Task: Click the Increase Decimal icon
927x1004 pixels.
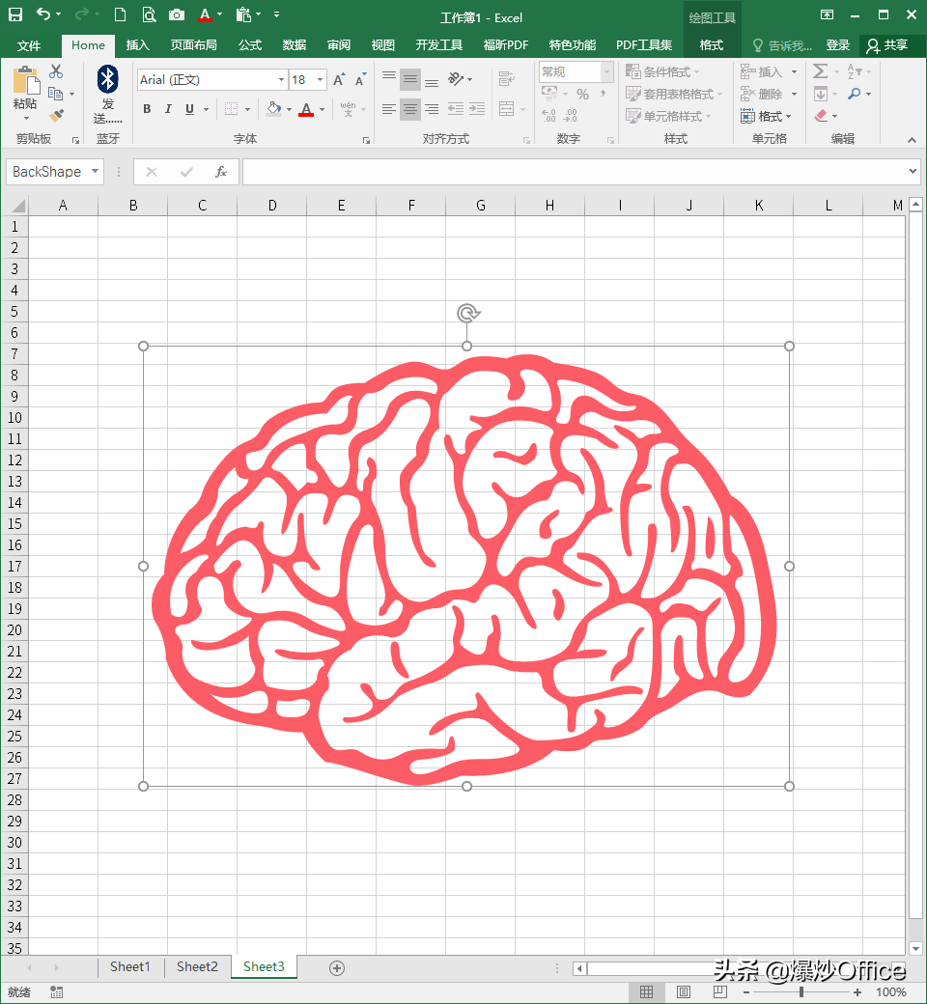Action: (549, 116)
